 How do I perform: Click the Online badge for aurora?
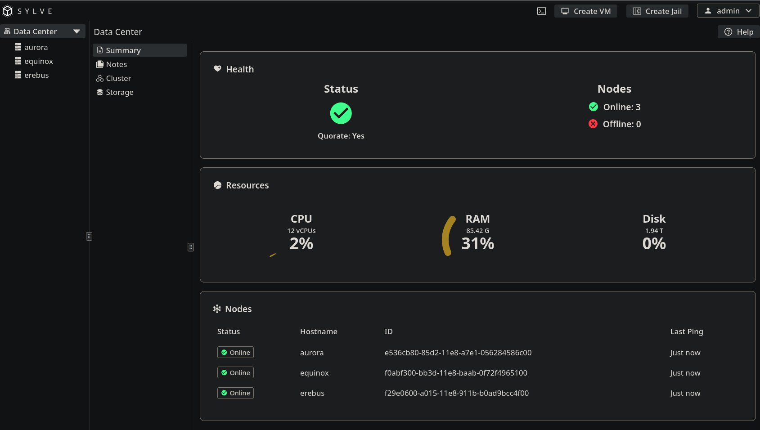click(x=235, y=352)
